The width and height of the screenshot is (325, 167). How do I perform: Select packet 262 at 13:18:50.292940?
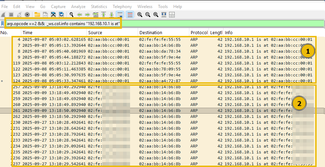[x=162, y=116]
